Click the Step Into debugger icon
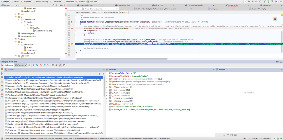The image size is (283, 140). [37, 65]
